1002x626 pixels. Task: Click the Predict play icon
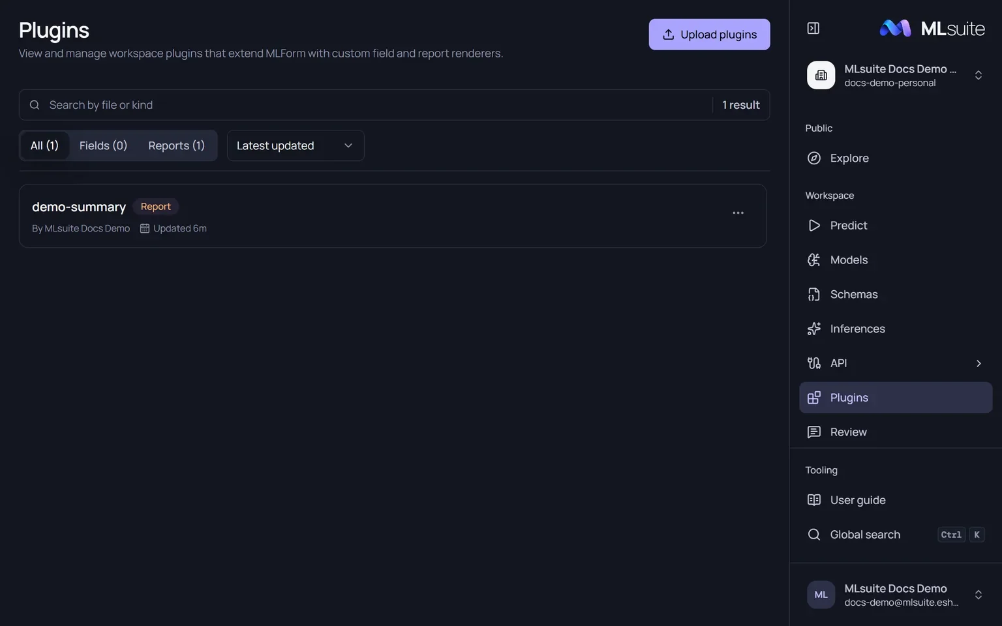pos(814,225)
